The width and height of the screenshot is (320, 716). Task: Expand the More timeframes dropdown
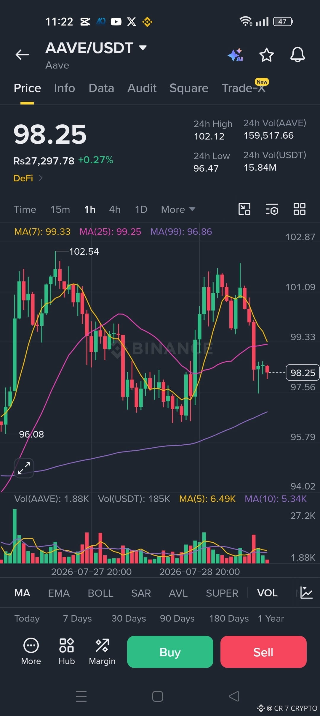[x=178, y=209]
